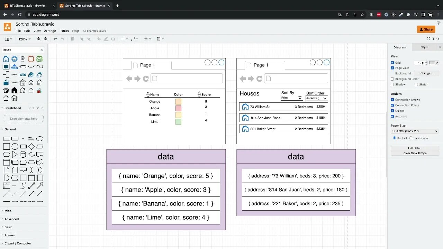Uncheck the Autosave checkbox
The height and width of the screenshot is (249, 443).
tap(392, 116)
